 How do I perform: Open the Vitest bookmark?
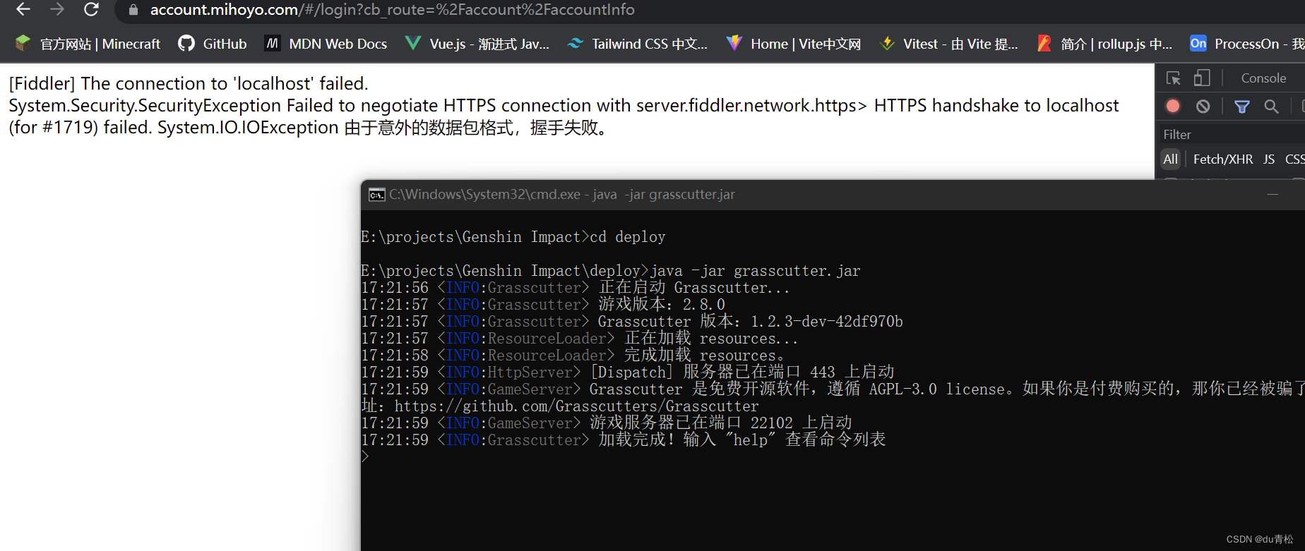pos(948,44)
